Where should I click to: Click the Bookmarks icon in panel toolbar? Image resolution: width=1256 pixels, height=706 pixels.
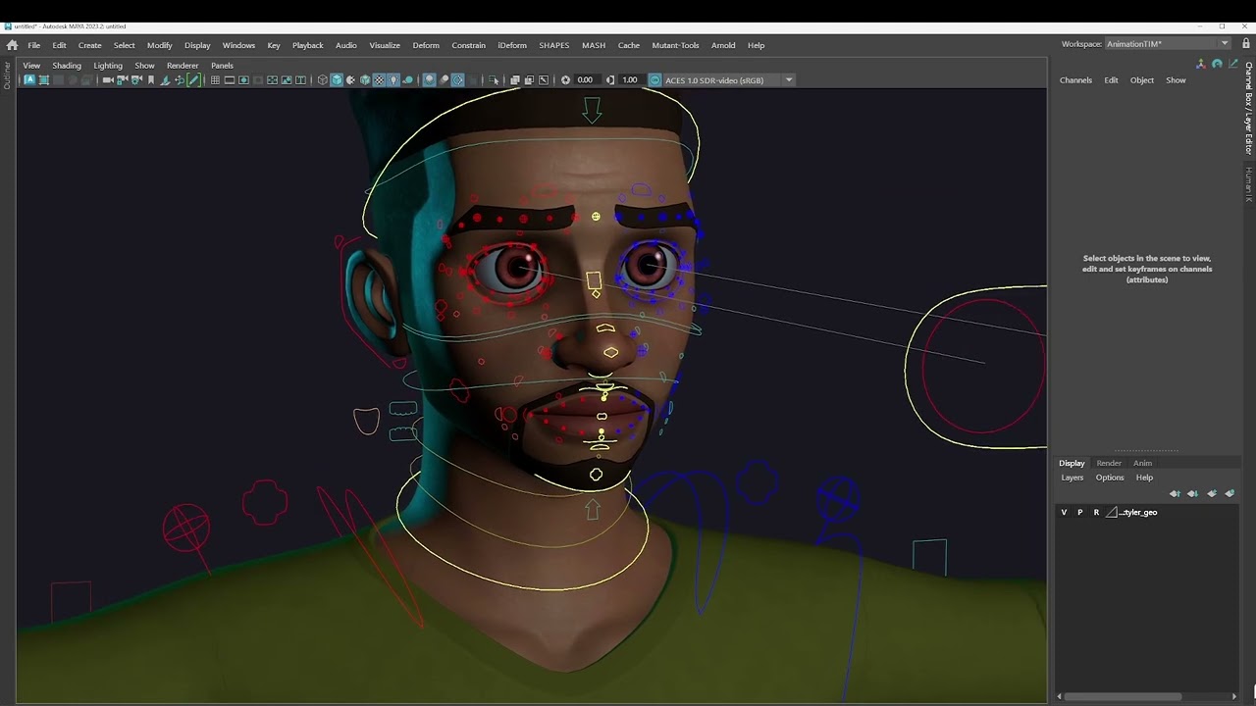150,79
